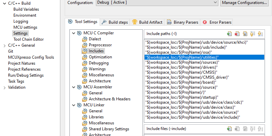
Task: Select the CMSIS_driver include path
Action: click(204, 77)
